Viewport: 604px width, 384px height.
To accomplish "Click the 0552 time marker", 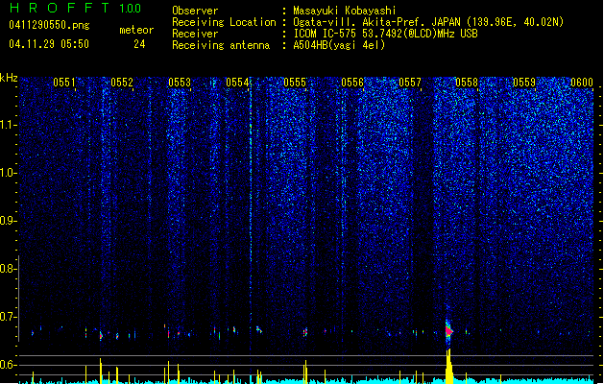I will pos(122,83).
